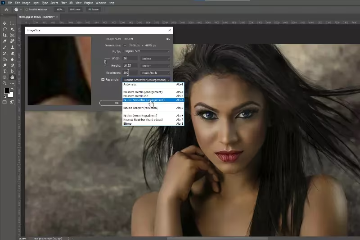
Task: Choose Preserve Details (enlargement) option
Action: [x=153, y=92]
